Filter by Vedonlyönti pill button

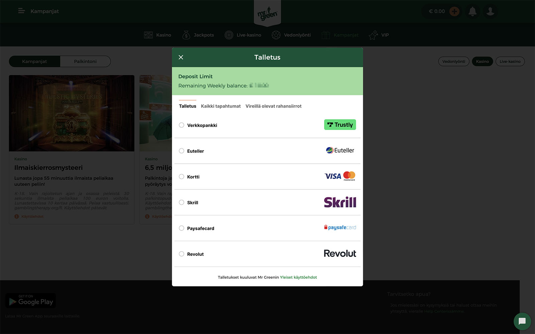pyautogui.click(x=454, y=61)
